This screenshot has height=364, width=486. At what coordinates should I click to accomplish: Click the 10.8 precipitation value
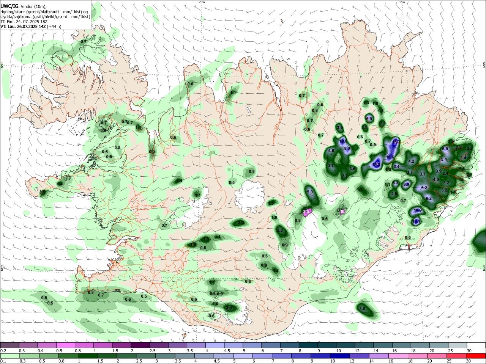pos(343,141)
